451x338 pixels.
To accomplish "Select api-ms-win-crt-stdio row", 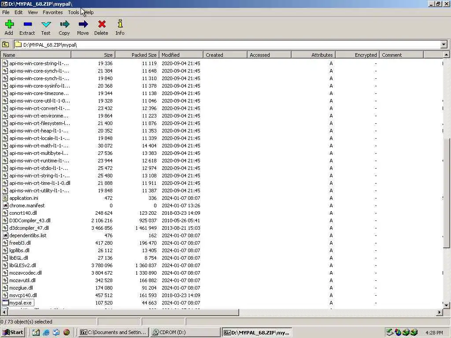I will click(x=222, y=168).
